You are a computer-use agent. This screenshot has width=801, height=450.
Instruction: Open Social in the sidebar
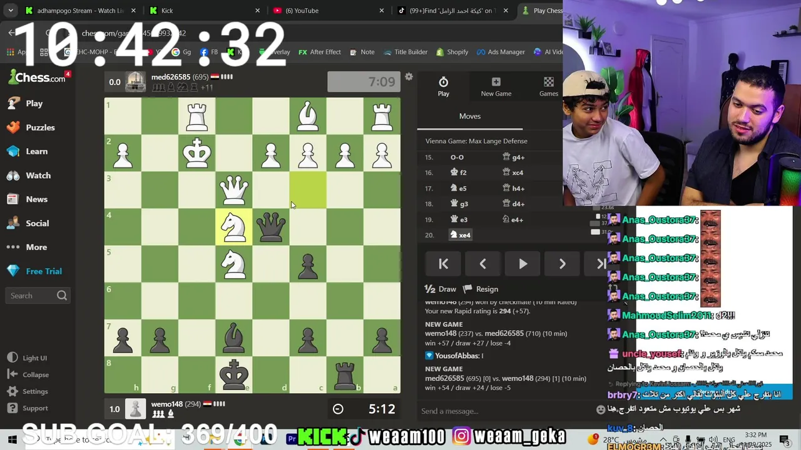point(28,223)
